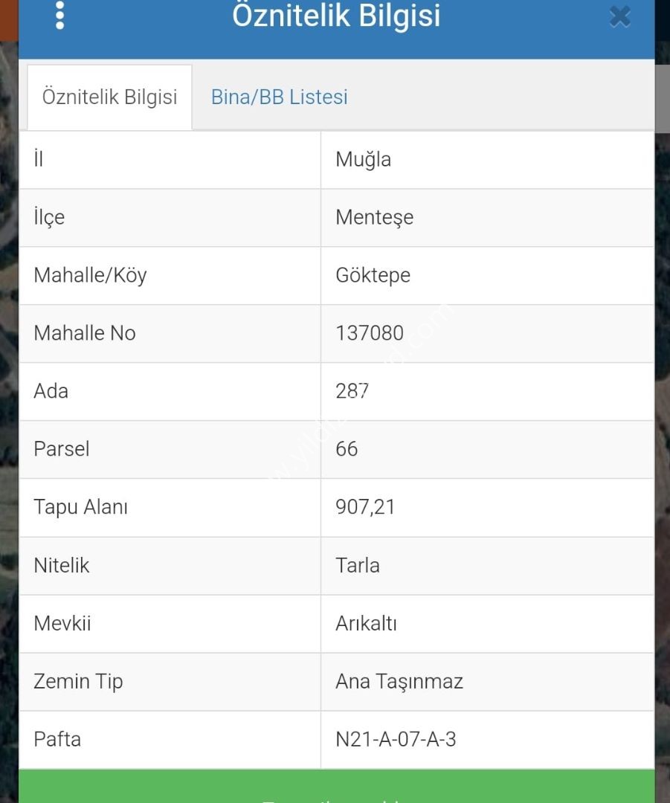Click the Parsel value 66
670x803 pixels.
tap(347, 449)
